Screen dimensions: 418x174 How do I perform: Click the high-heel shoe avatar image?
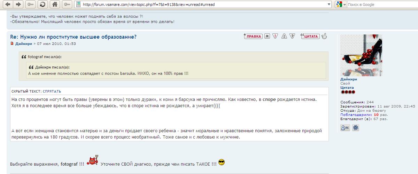[361, 55]
